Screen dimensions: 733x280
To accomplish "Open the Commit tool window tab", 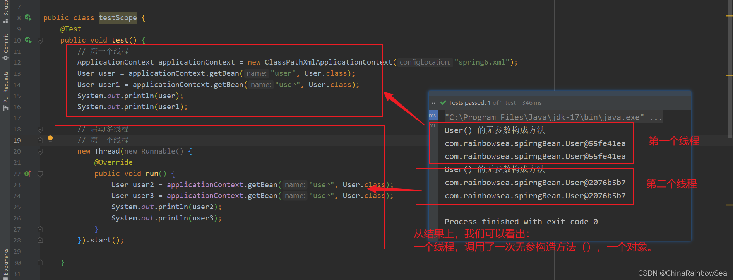I will pyautogui.click(x=5, y=47).
